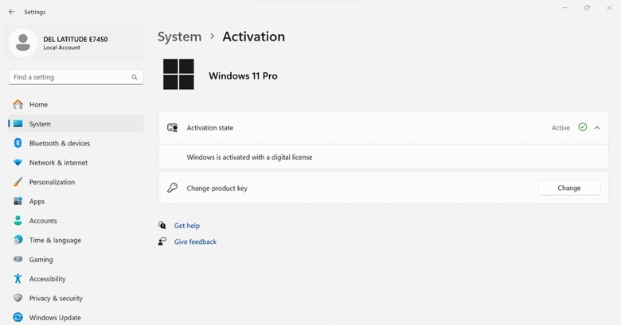Open Apps settings
The width and height of the screenshot is (621, 325).
[x=76, y=201]
